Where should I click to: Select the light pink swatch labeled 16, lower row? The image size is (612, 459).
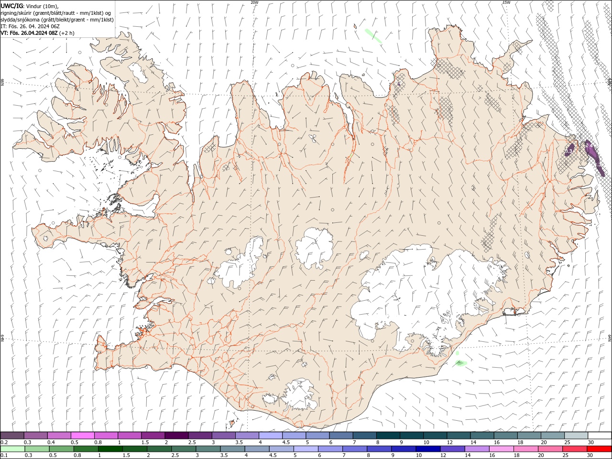[x=501, y=449]
